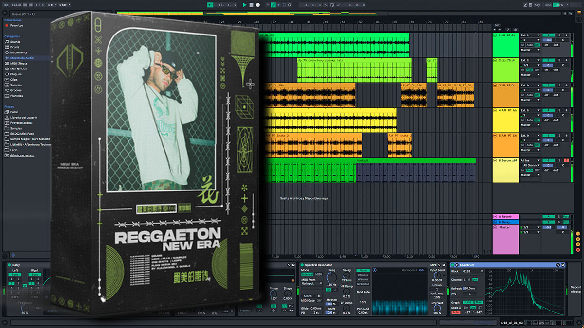The image size is (584, 328).
Task: Click the Tap tempo button
Action: click(6, 5)
